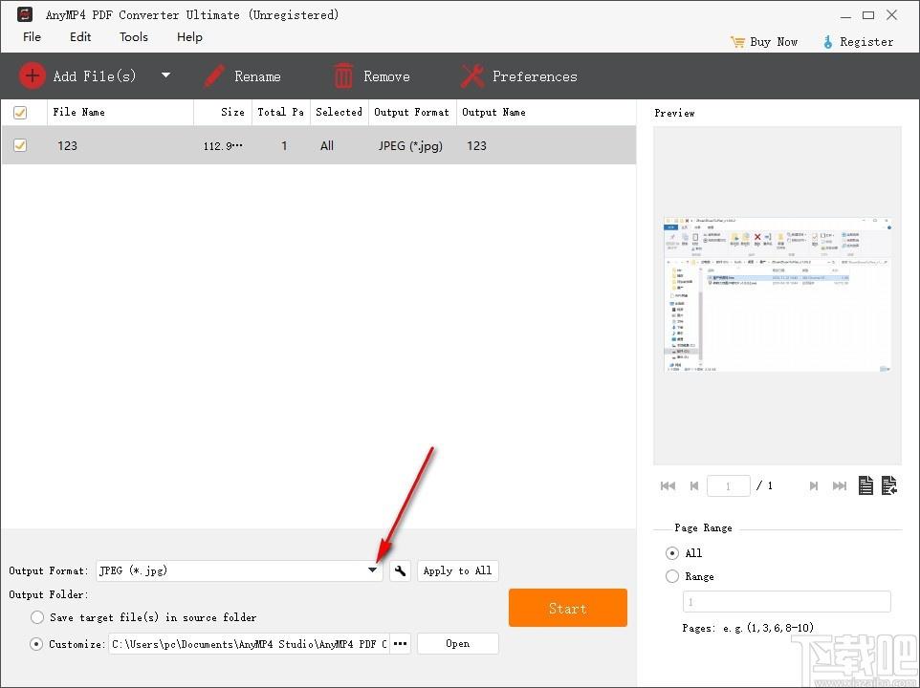Select the Range page option

[672, 576]
